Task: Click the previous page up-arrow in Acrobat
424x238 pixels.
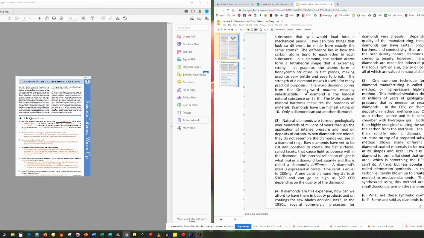Action: (x=10, y=18)
